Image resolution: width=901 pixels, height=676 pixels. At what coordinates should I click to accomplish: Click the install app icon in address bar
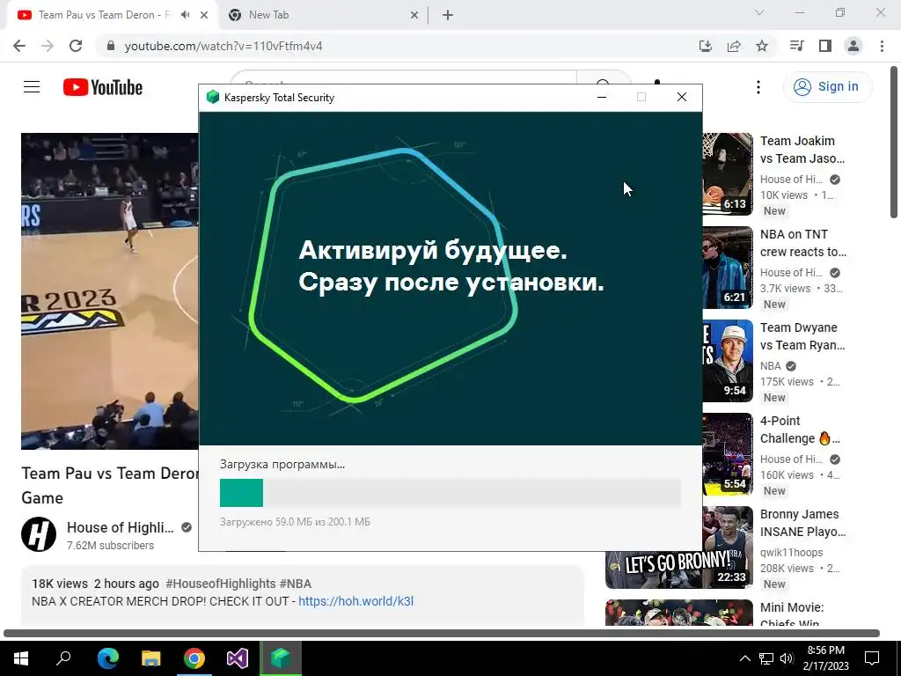click(705, 46)
